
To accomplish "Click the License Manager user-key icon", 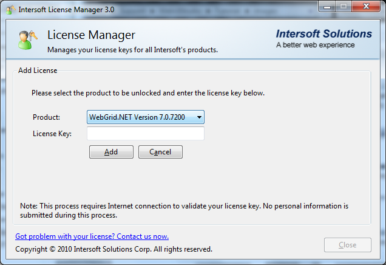I will point(26,40).
